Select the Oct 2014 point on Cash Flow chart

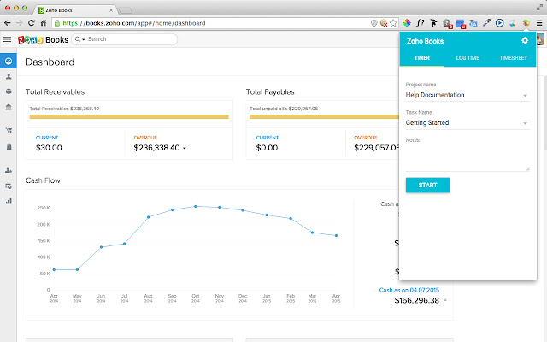coord(196,207)
